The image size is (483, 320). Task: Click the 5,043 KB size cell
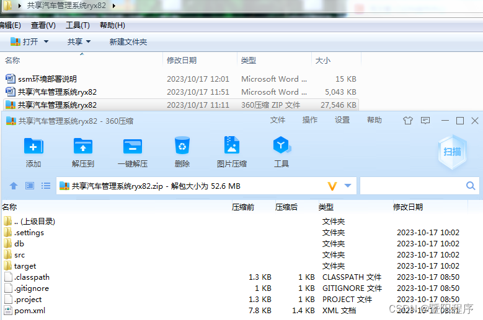(x=340, y=92)
